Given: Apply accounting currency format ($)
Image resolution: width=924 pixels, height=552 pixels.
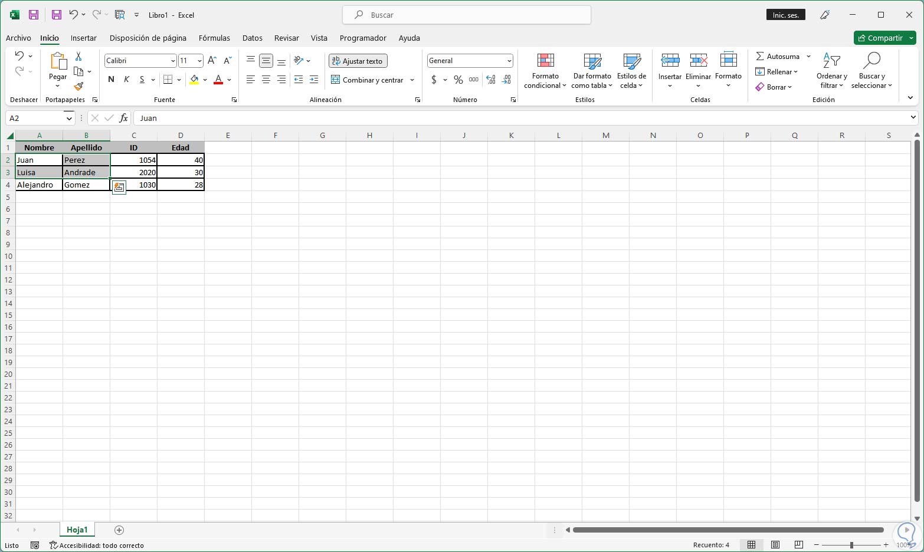Looking at the screenshot, I should [434, 80].
